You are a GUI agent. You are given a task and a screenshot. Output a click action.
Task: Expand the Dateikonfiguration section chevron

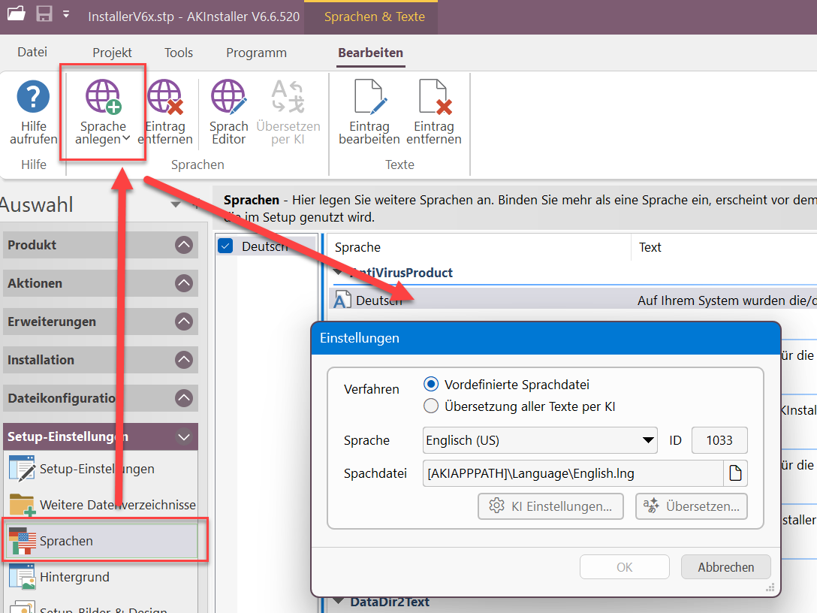point(184,398)
